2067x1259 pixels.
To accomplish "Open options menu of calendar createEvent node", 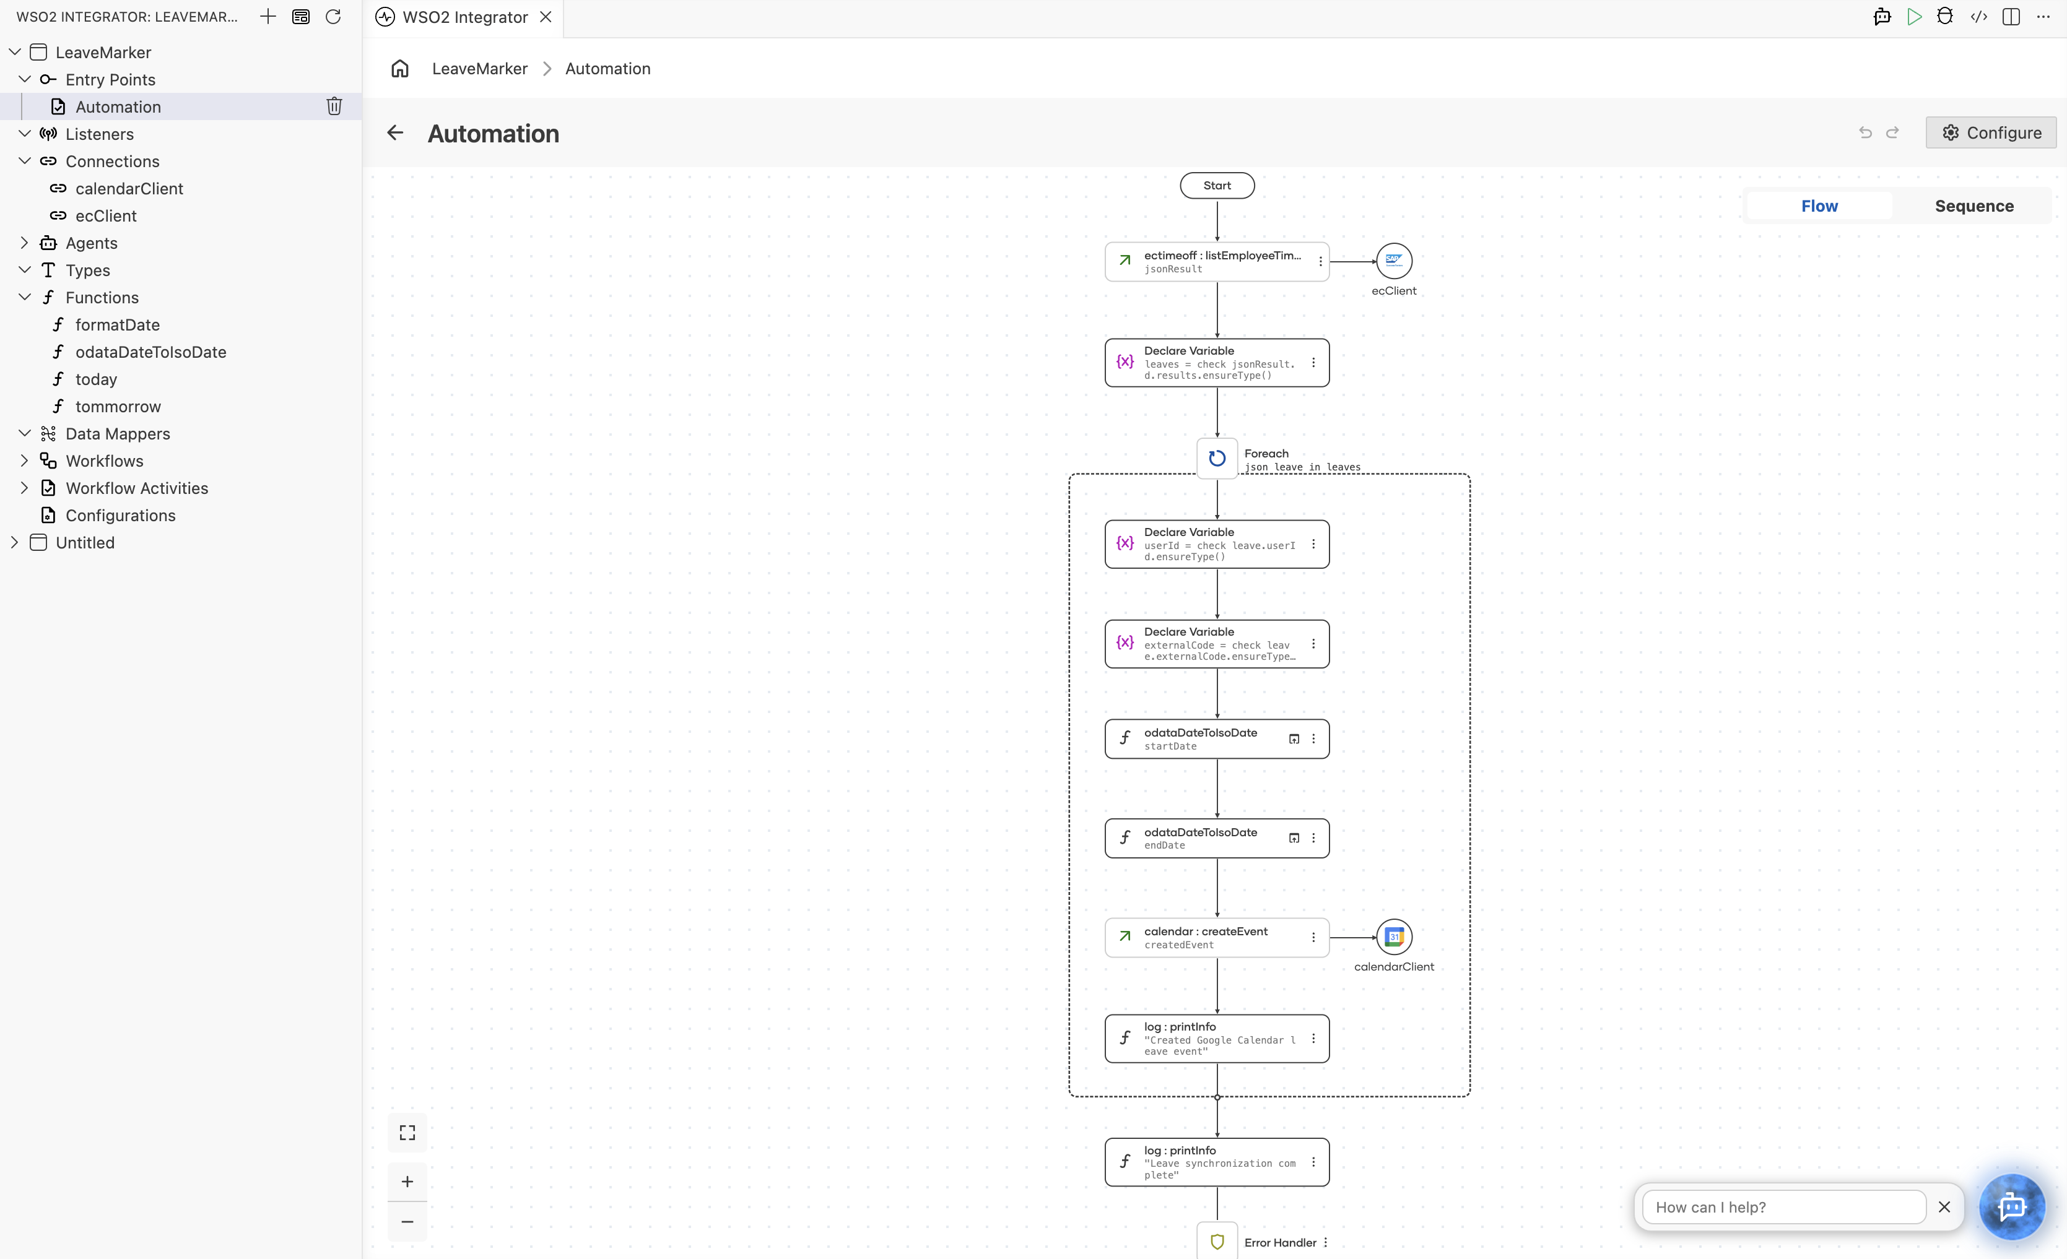I will 1313,938.
